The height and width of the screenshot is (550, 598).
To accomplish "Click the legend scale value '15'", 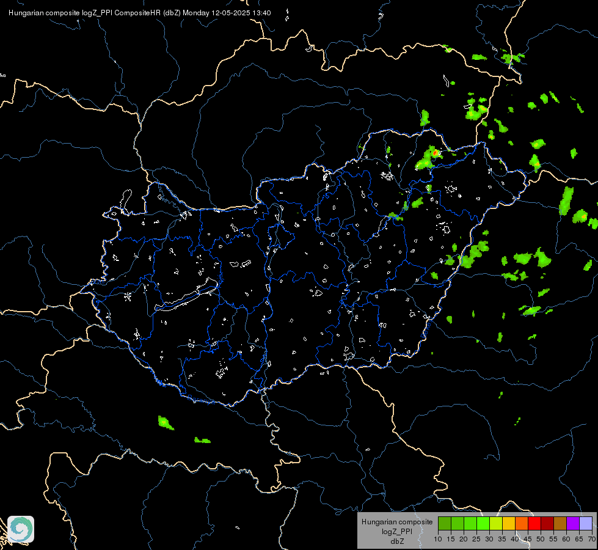I will click(x=451, y=540).
